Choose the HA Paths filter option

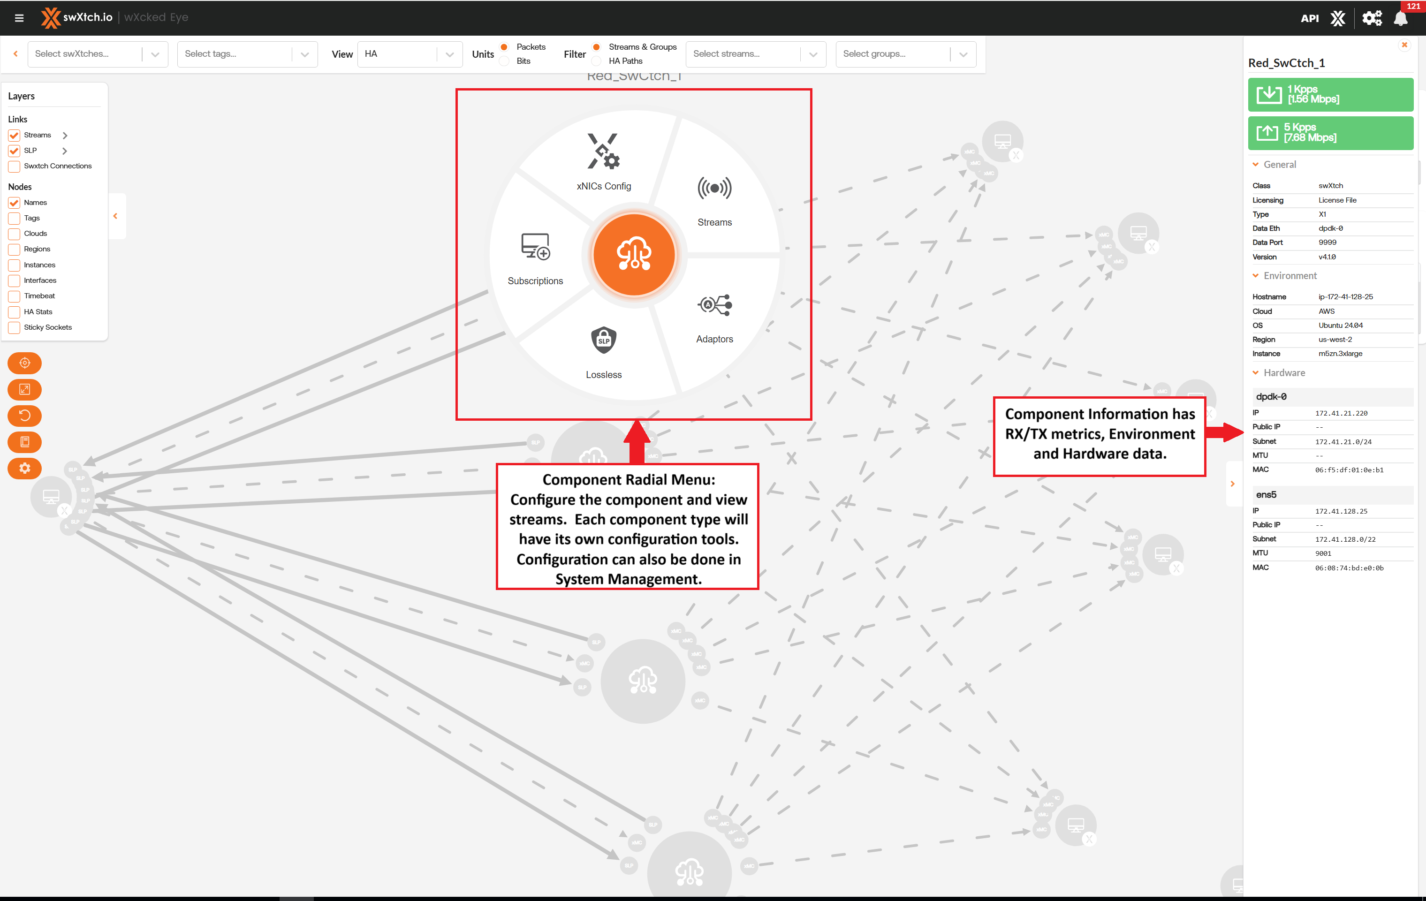tap(597, 61)
